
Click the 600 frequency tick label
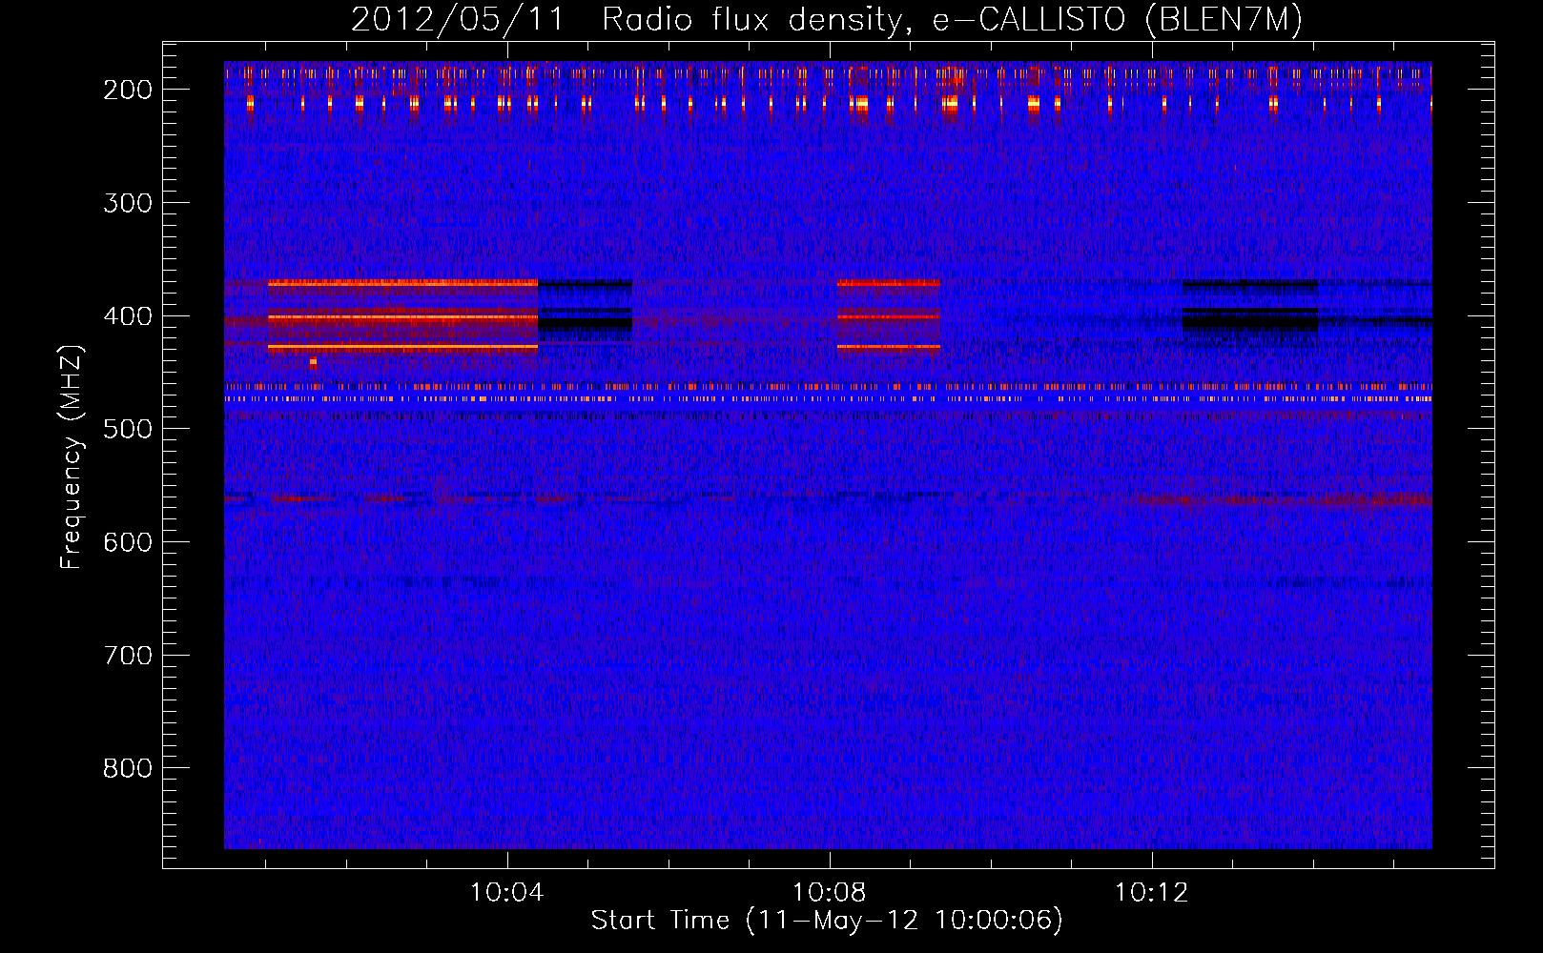(x=127, y=542)
